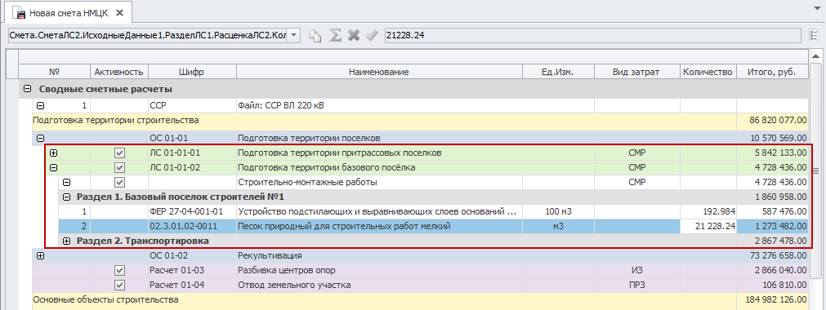
Task: Click quantity cell 192.984
Action: 708,212
